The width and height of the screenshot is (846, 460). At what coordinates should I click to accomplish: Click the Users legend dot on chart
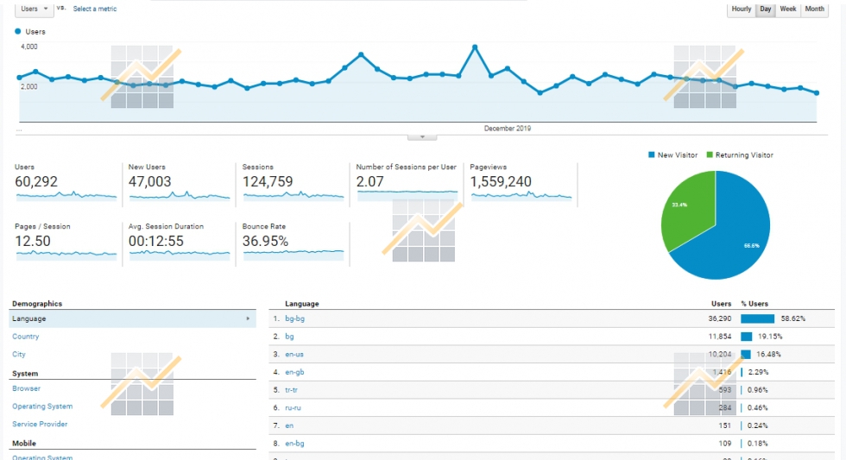click(x=18, y=32)
